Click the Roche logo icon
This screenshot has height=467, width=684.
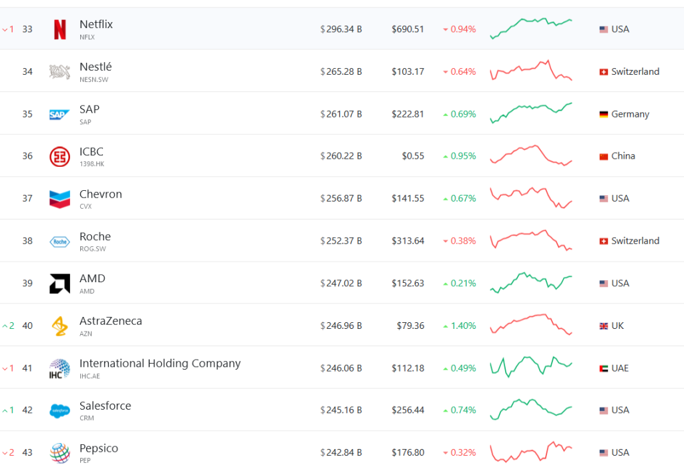[x=59, y=242]
